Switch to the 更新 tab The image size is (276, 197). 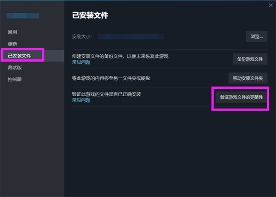[x=12, y=44]
